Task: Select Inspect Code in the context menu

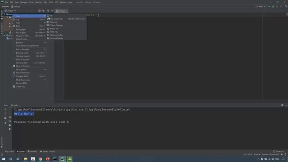Action: 29,39
